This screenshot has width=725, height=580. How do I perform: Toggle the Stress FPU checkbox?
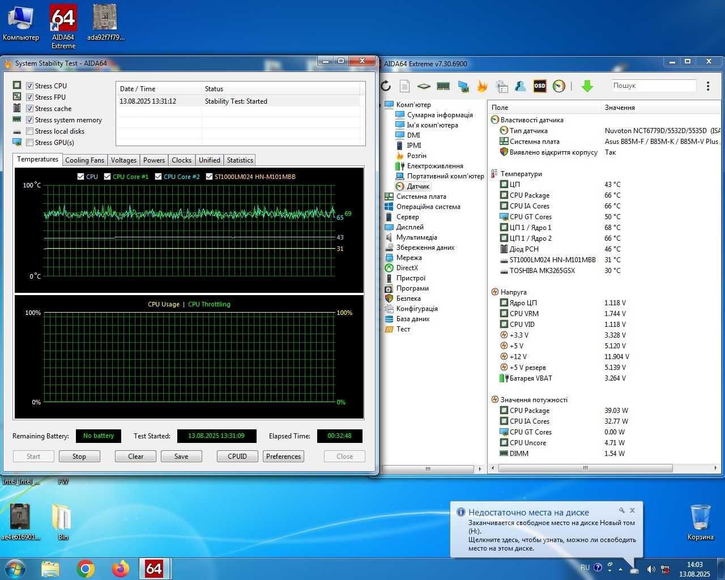pyautogui.click(x=30, y=97)
